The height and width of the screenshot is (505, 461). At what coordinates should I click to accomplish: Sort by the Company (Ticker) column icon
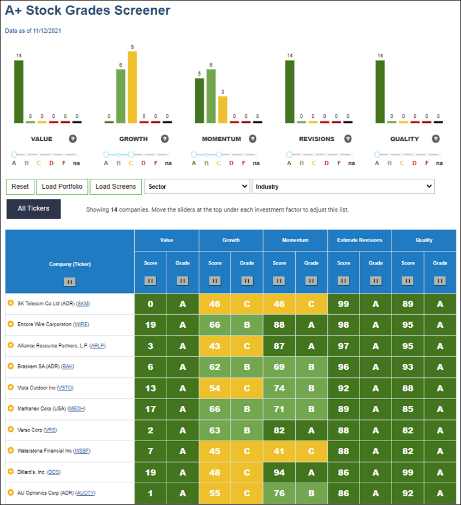pos(70,282)
